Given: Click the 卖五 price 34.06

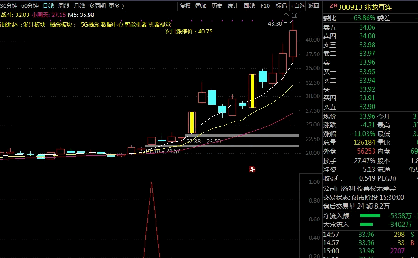Looking at the screenshot, I should click(367, 27).
